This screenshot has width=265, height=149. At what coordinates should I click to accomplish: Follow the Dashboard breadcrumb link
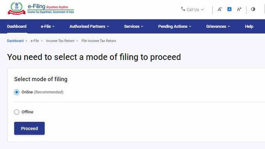(15, 41)
